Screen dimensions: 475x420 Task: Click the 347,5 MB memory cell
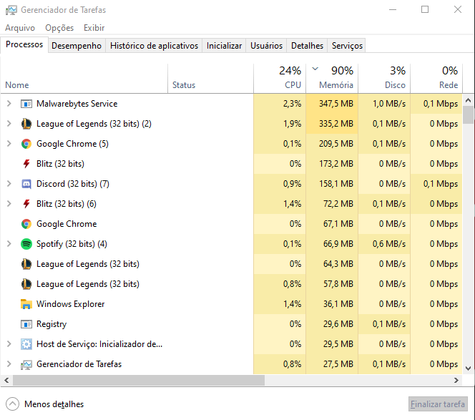pos(332,104)
